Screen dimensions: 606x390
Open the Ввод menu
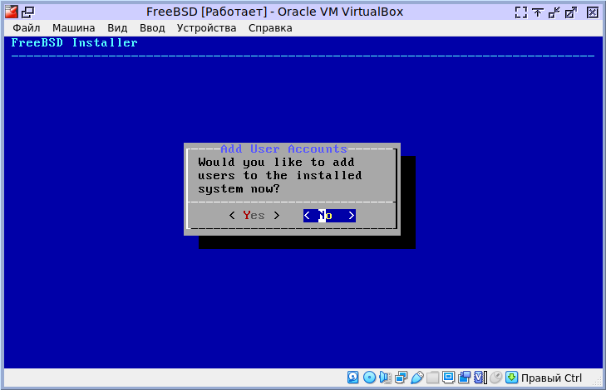point(152,28)
